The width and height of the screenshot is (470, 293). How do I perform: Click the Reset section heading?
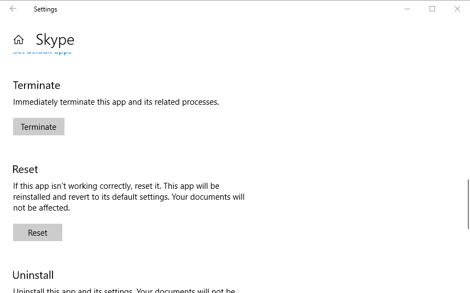26,169
